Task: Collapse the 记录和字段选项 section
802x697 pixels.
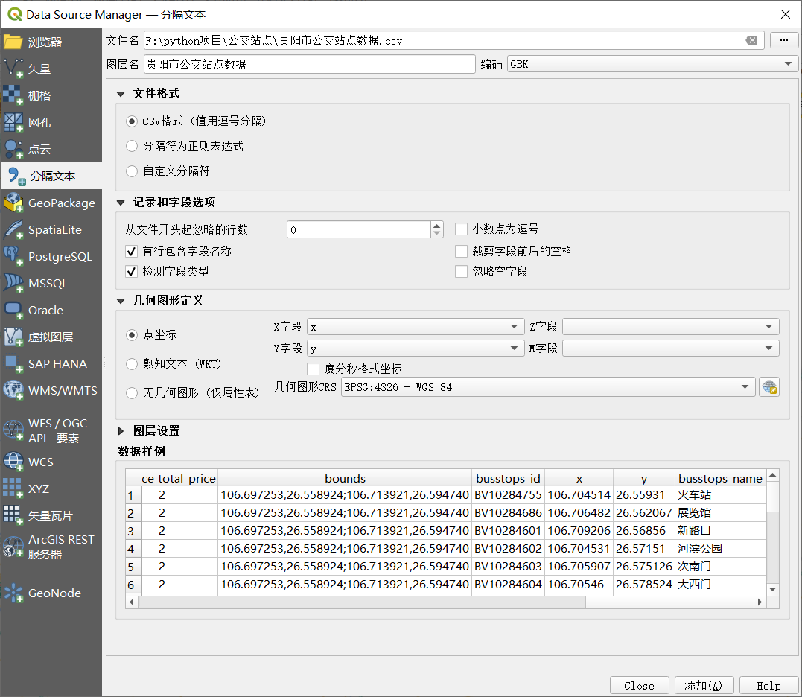Action: 121,203
